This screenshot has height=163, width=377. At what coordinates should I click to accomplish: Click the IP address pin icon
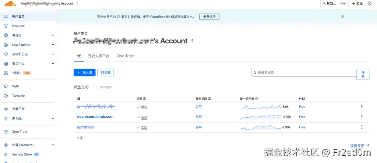coord(6,118)
